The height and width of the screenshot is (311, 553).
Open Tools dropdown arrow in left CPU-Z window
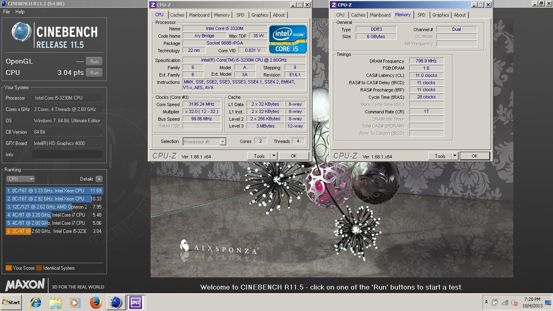274,156
